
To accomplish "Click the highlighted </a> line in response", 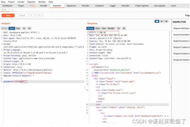I will click(x=129, y=104).
